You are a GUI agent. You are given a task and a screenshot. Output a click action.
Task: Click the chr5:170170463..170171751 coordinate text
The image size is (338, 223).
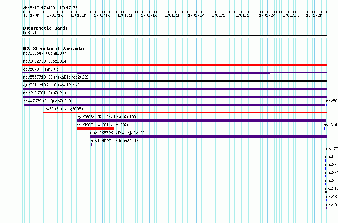point(51,8)
